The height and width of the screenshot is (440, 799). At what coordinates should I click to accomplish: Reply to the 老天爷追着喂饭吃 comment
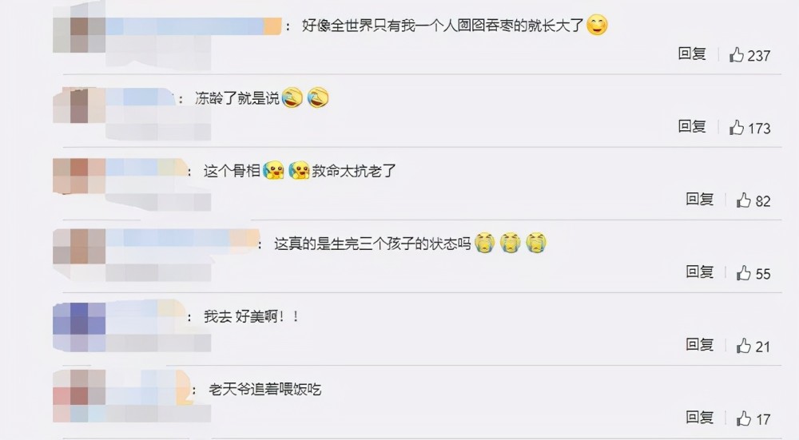[x=700, y=418]
